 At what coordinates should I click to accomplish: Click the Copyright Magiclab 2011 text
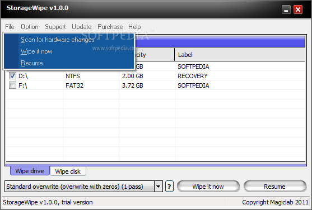click(x=275, y=202)
